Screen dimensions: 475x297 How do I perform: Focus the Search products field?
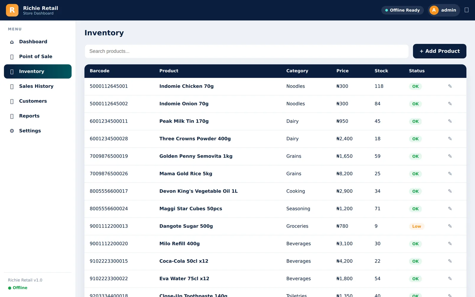pos(246,51)
